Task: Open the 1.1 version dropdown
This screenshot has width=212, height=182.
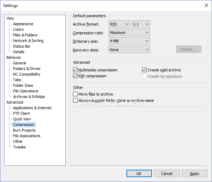Action: pos(141,24)
